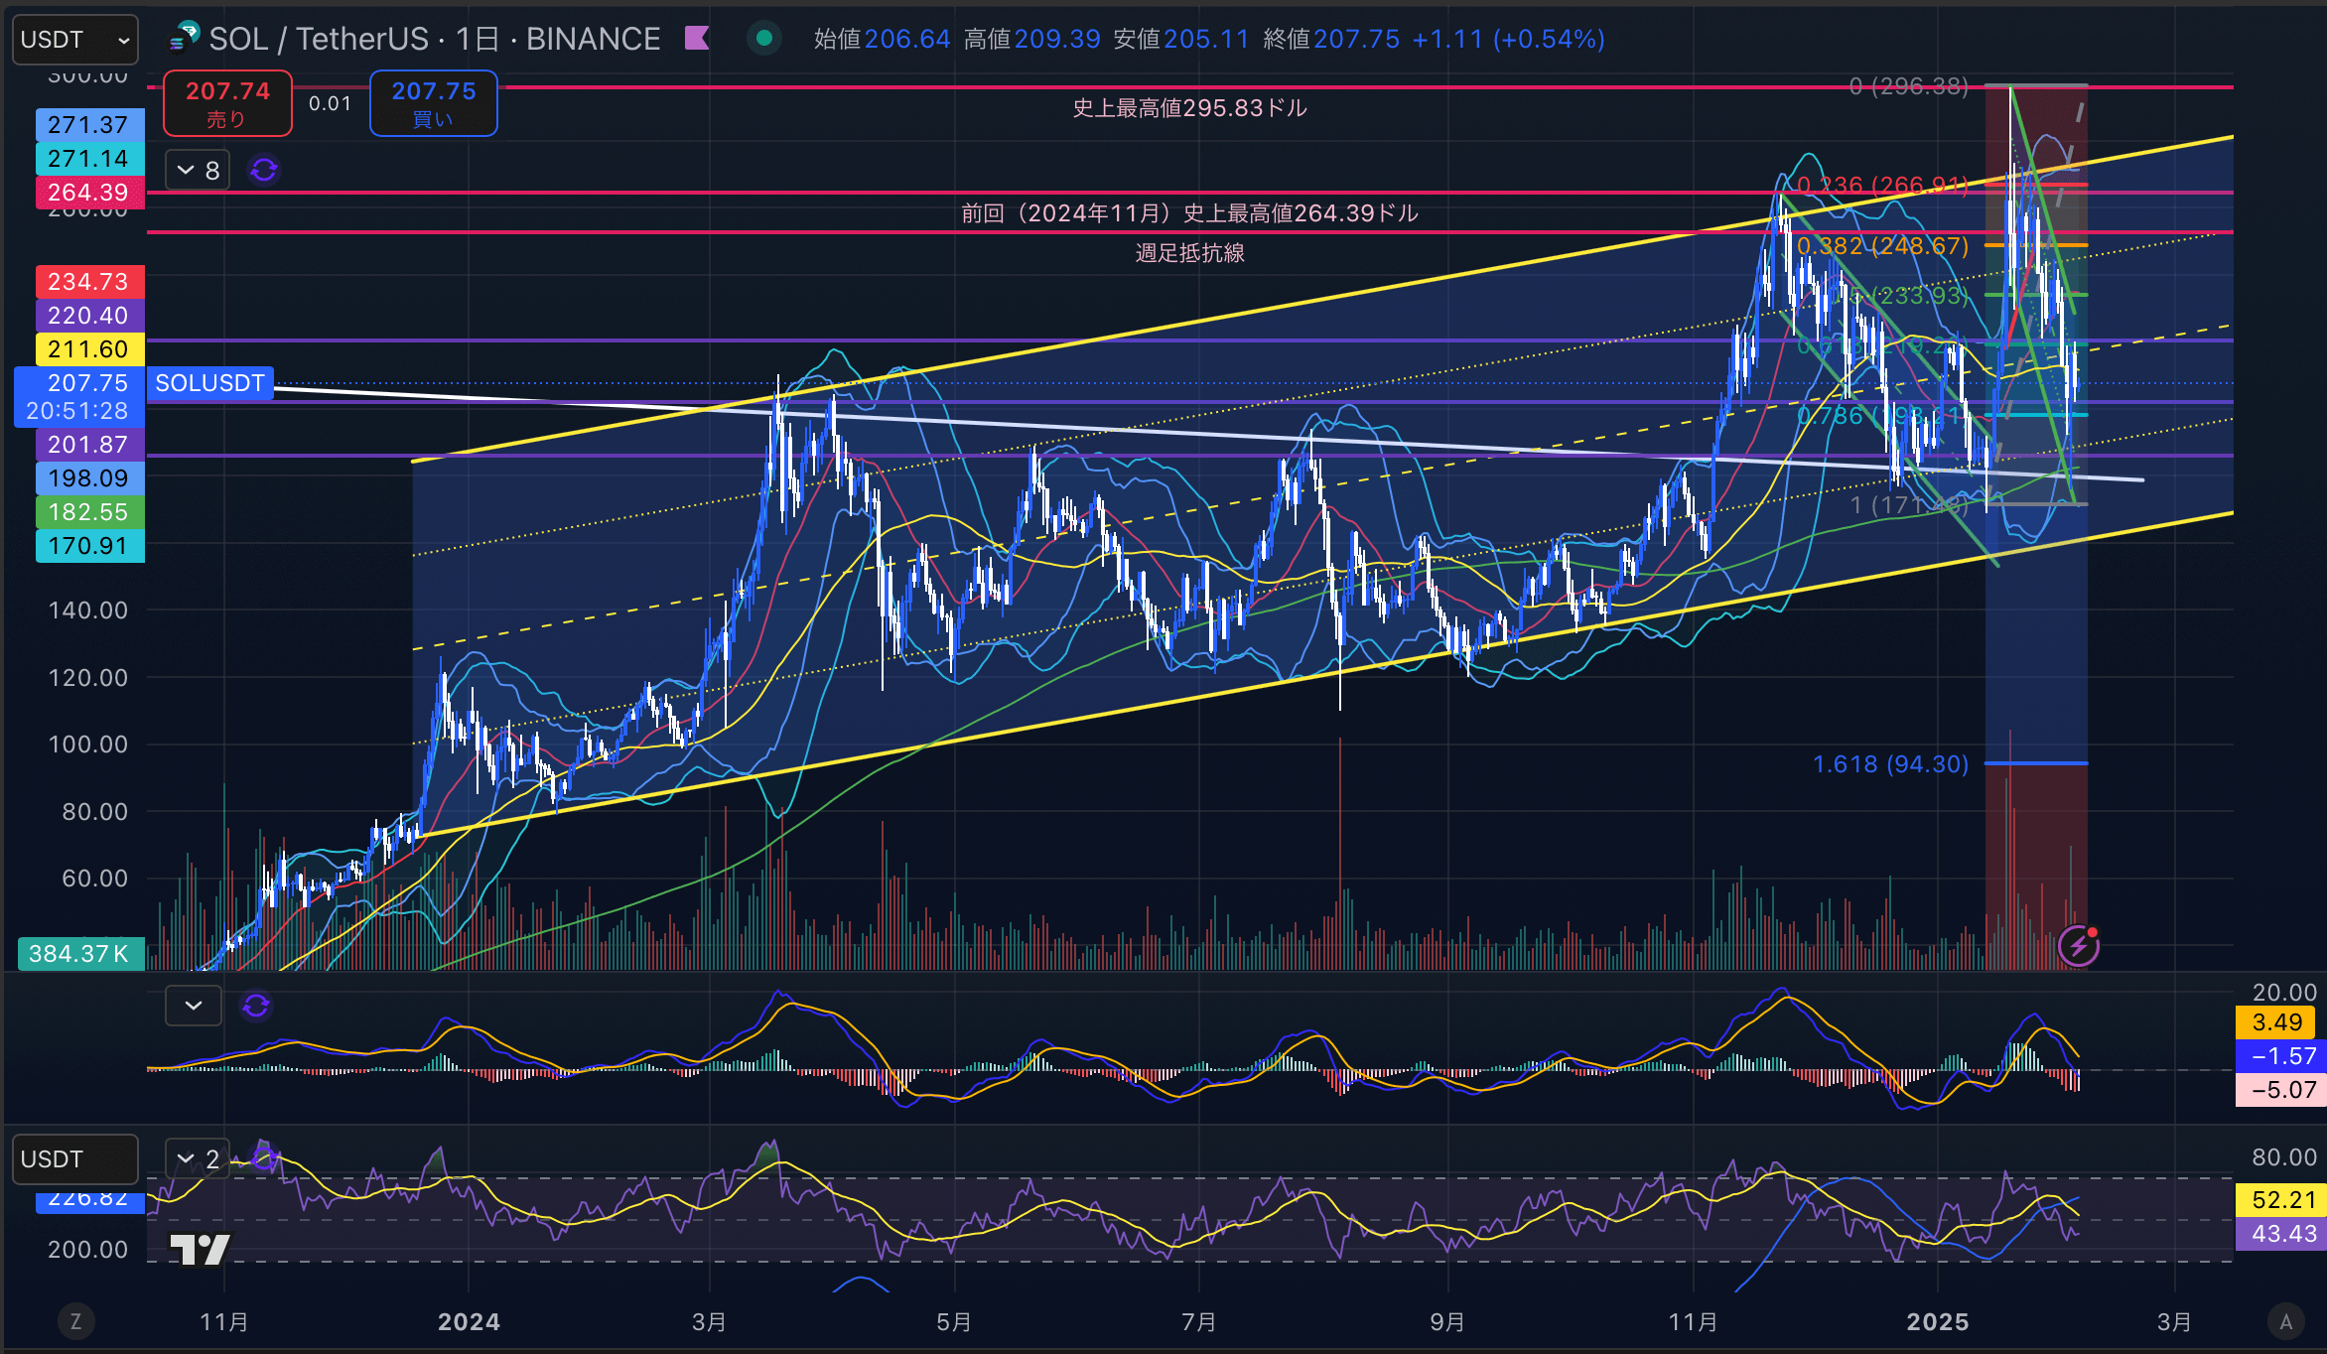Image resolution: width=2327 pixels, height=1354 pixels.
Task: Click the 終値207.75 close value in header
Action: [1331, 39]
